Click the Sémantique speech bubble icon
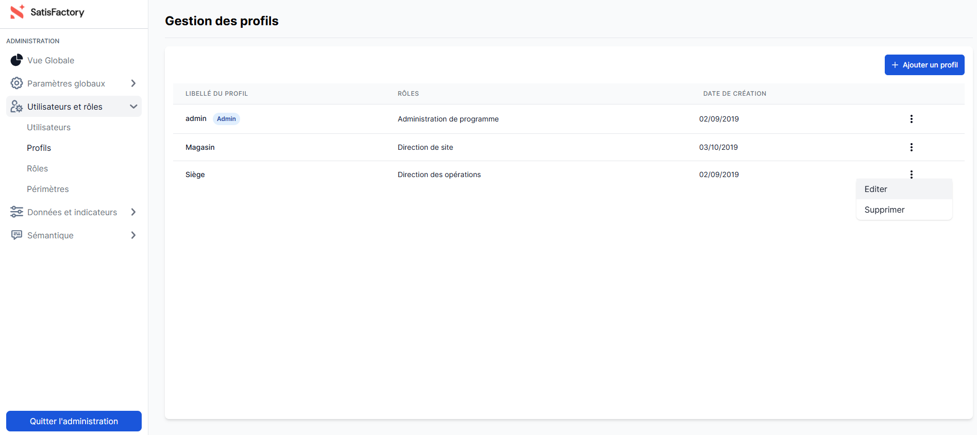This screenshot has height=435, width=977. tap(16, 235)
